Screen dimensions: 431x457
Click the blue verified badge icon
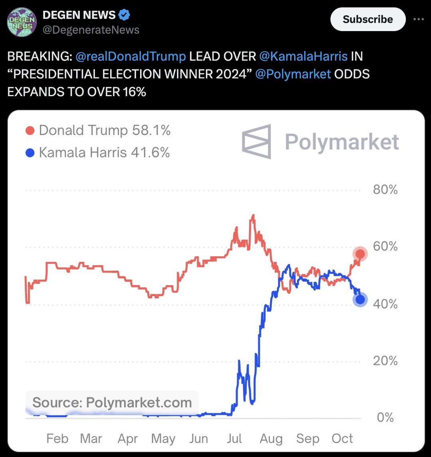(x=125, y=15)
